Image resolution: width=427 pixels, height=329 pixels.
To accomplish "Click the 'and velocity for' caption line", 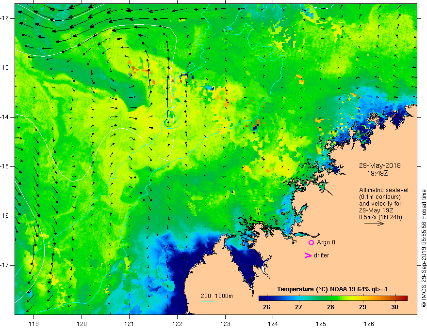I will click(x=380, y=204).
